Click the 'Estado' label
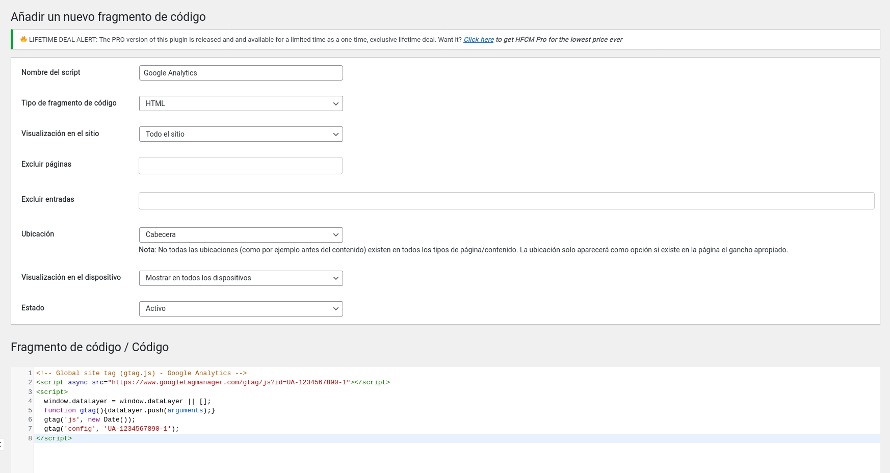The height and width of the screenshot is (473, 890). (x=33, y=308)
